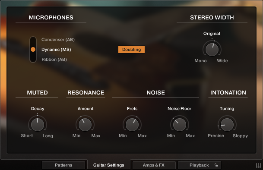Image resolution: width=263 pixels, height=170 pixels.
Task: Click the Max label under Resonance Amount
Action: pyautogui.click(x=96, y=135)
